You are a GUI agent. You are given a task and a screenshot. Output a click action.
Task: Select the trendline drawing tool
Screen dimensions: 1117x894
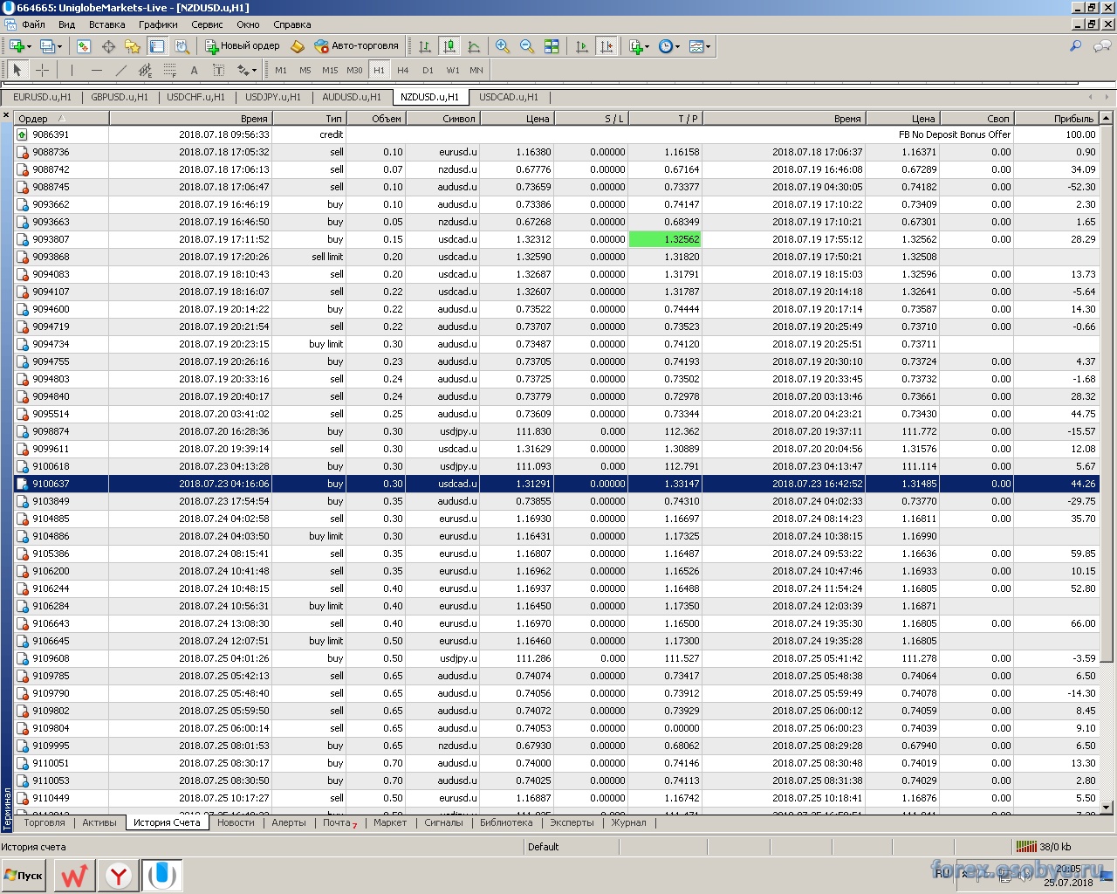tap(121, 70)
